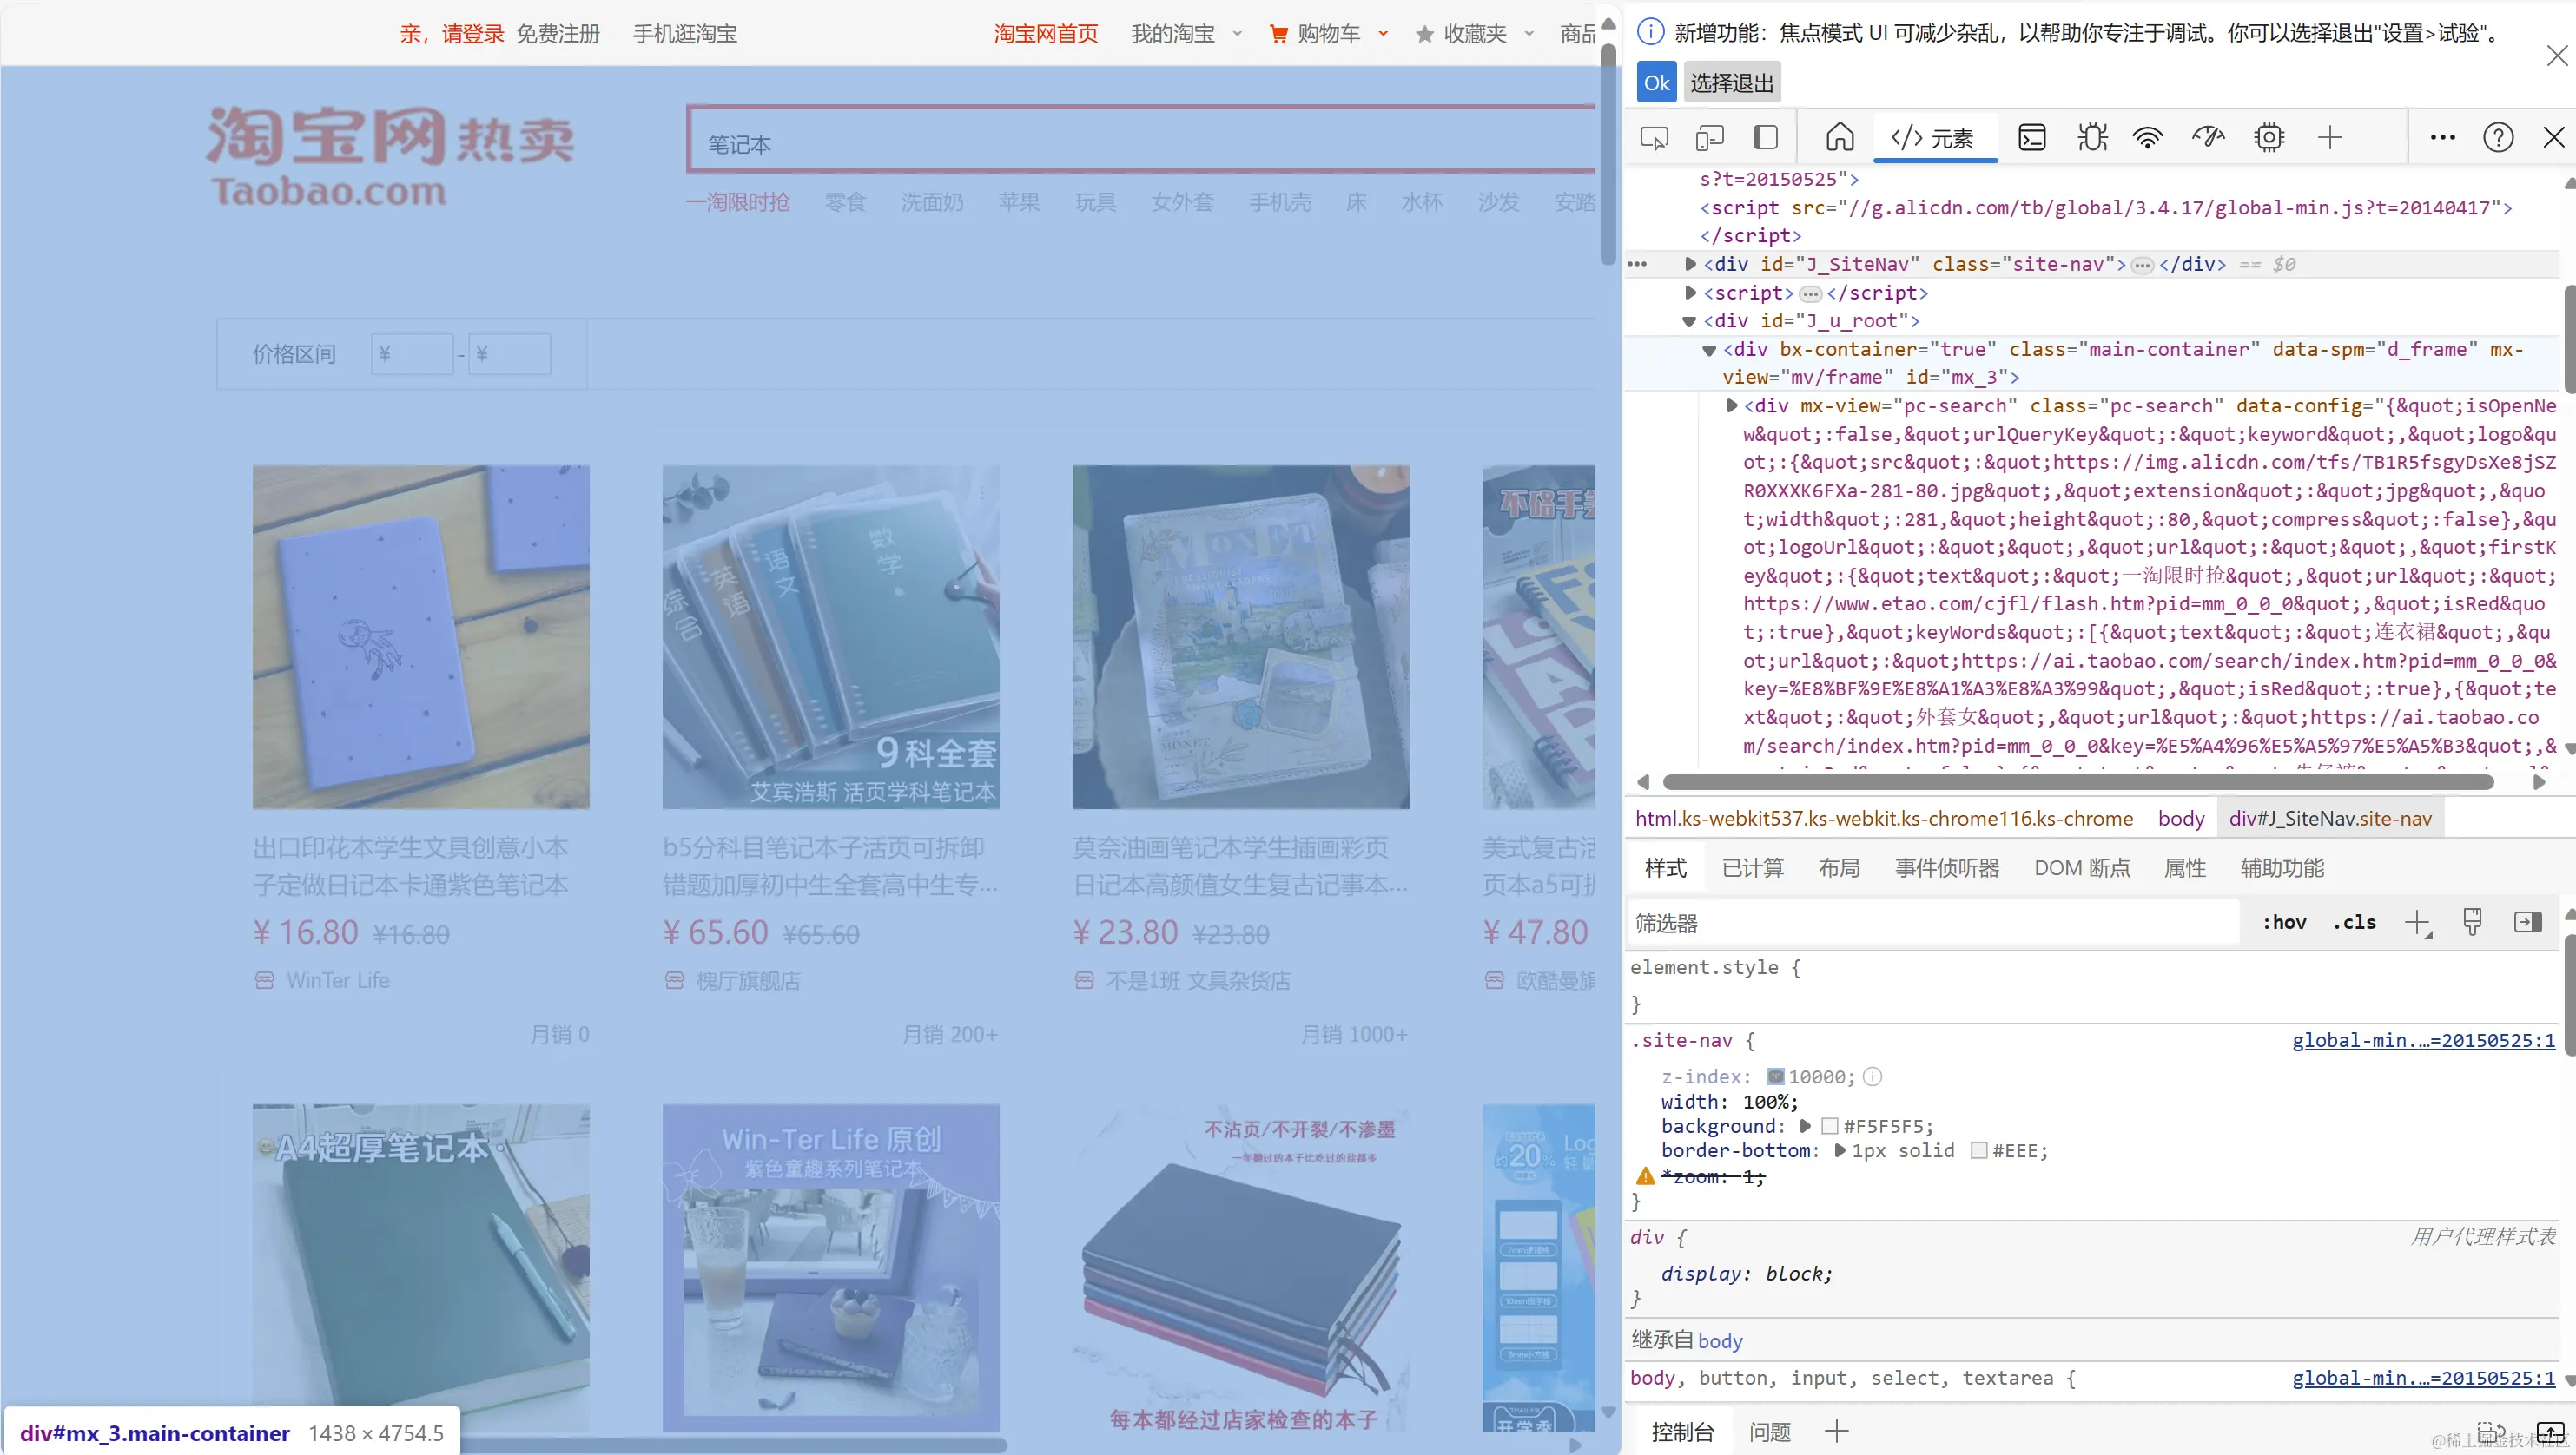
Task: Open the Memory chip icon
Action: click(2269, 138)
